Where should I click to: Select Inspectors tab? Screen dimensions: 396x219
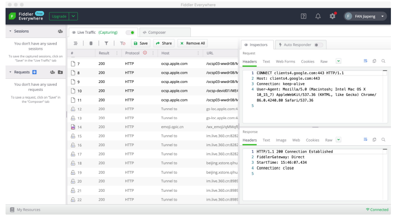(257, 45)
